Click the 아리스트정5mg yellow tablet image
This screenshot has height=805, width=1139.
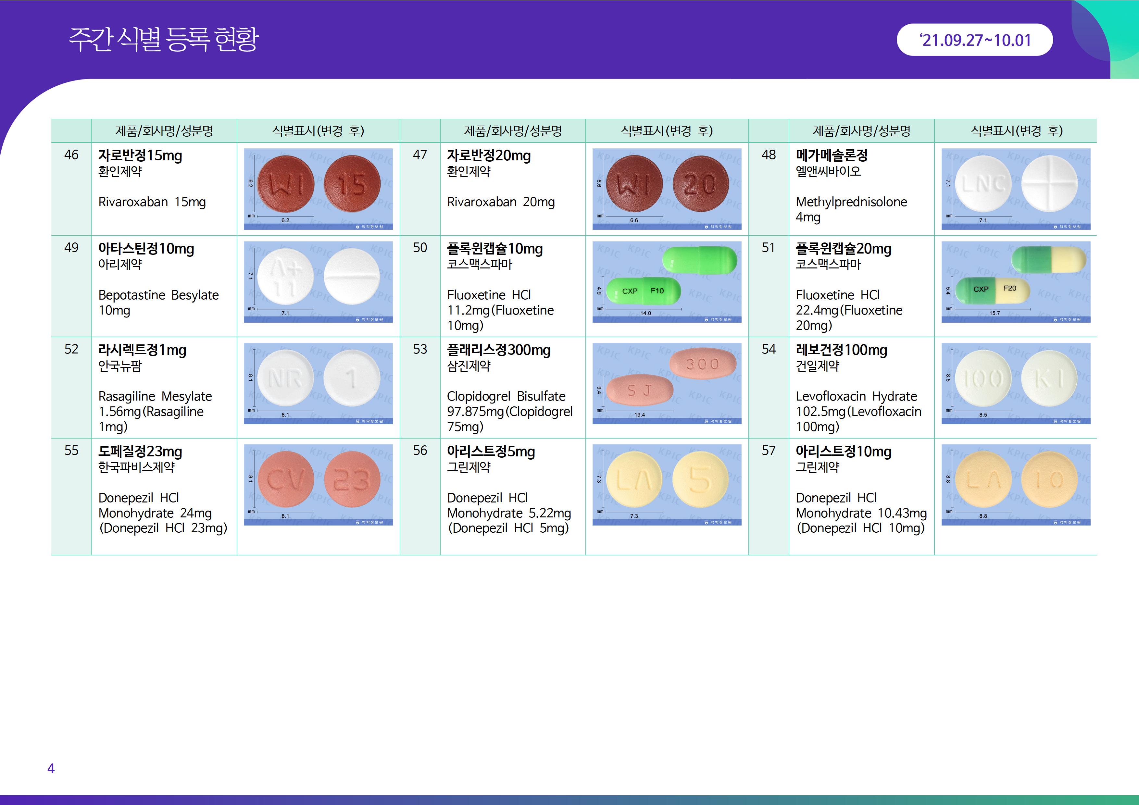[x=667, y=484]
